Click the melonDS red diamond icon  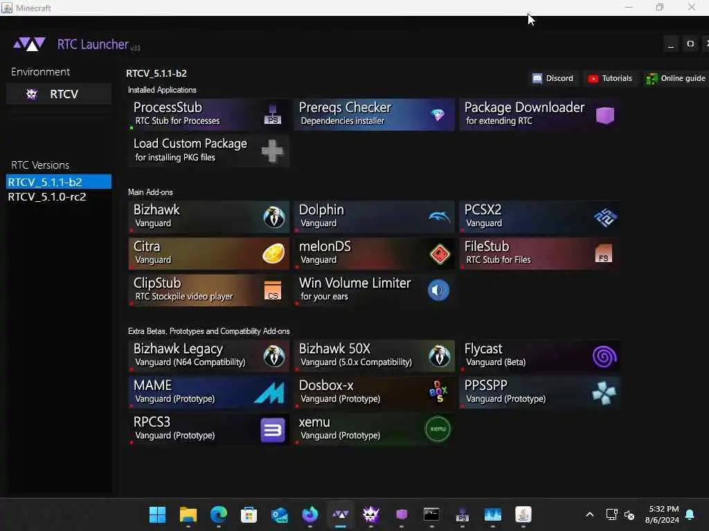(439, 254)
